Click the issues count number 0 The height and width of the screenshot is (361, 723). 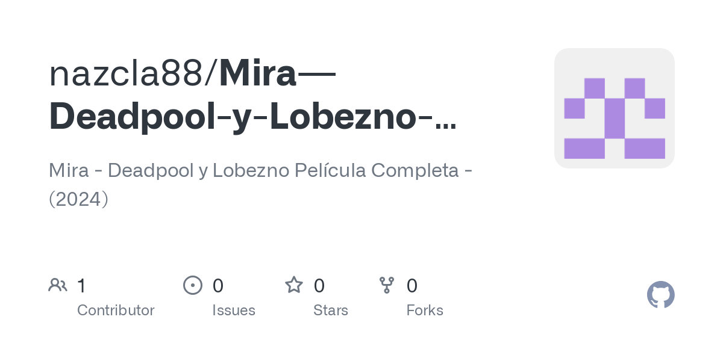pyautogui.click(x=218, y=285)
